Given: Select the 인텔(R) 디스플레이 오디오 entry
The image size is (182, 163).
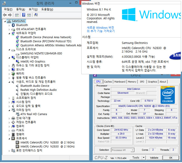Looking at the screenshot, I should click(x=36, y=94).
